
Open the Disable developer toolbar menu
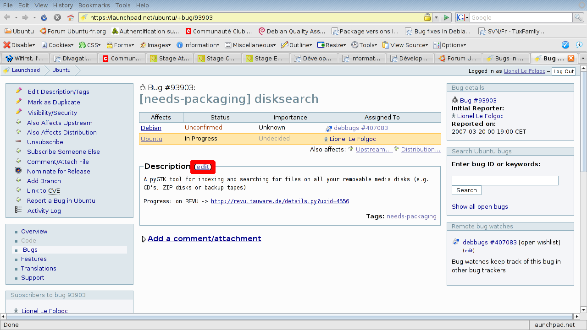(x=20, y=45)
